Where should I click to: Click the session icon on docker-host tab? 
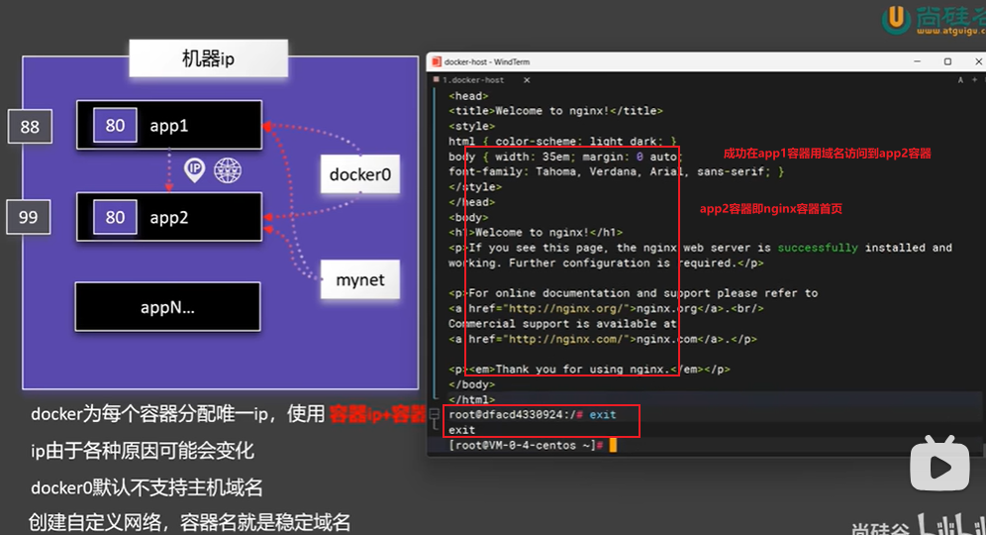click(436, 79)
